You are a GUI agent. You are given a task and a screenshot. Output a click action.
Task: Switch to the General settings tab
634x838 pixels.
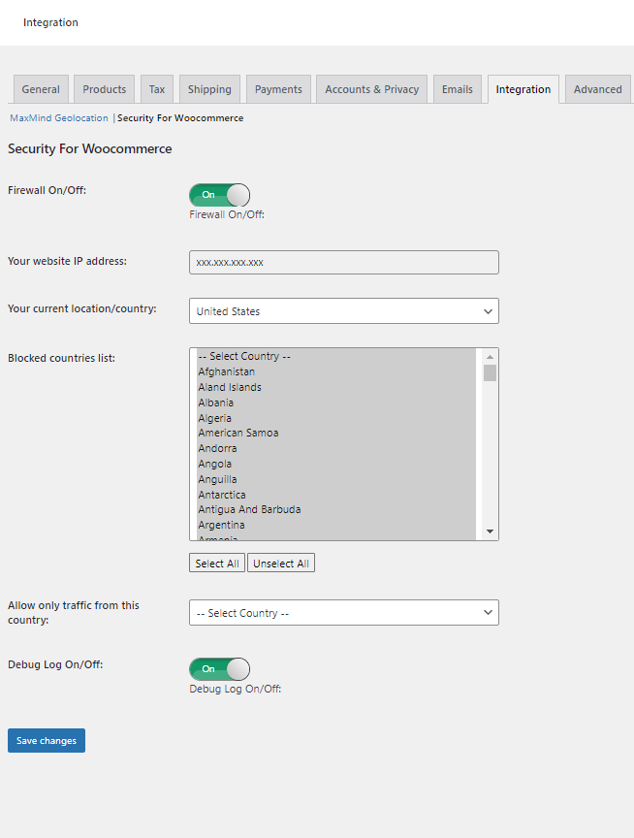(41, 87)
